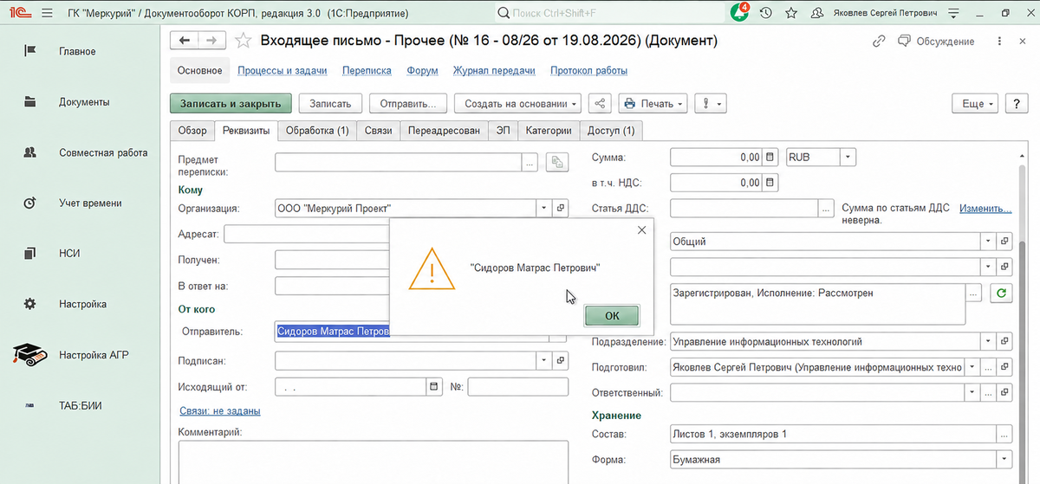1040x484 pixels.
Task: Switch to the Обзор tab
Action: point(192,131)
